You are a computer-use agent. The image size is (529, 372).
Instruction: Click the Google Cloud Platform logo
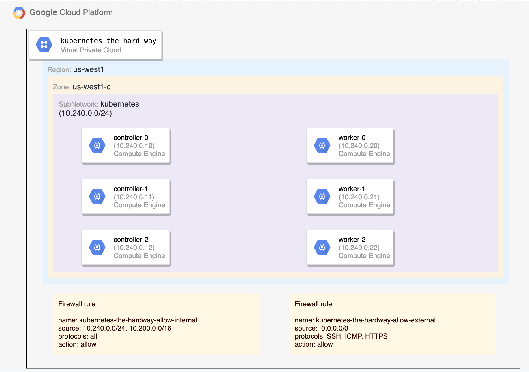point(19,12)
